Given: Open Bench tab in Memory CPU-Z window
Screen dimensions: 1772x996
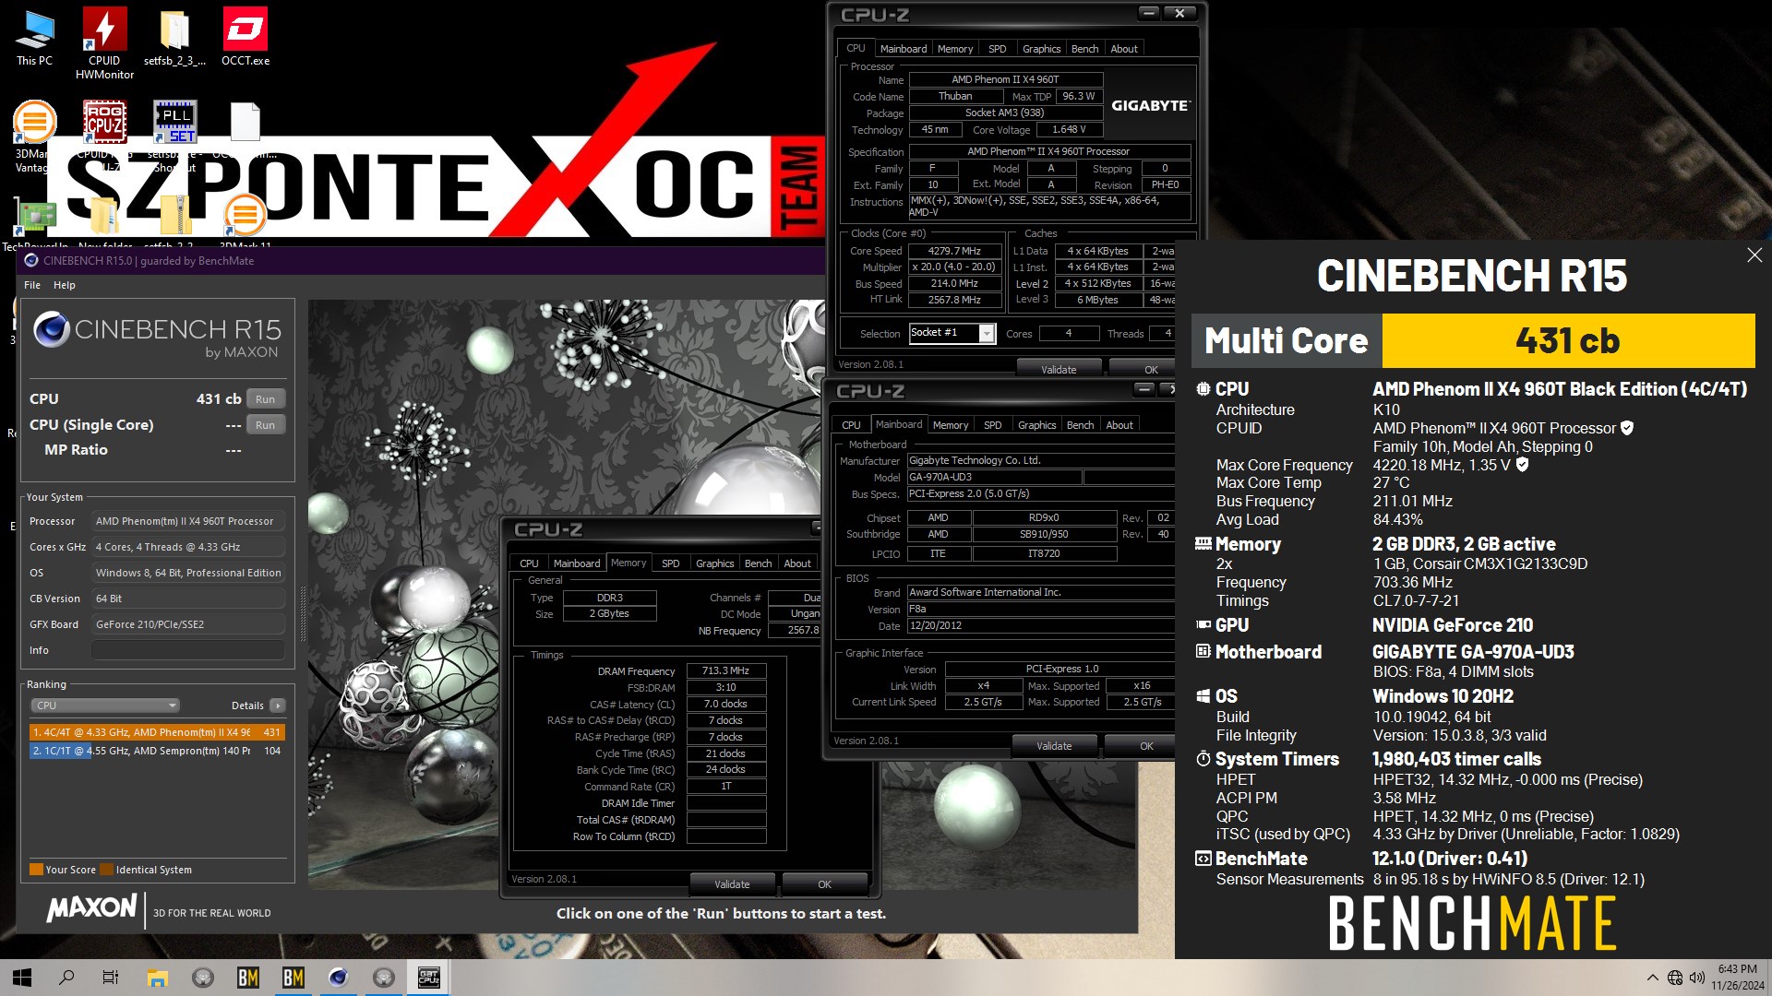Looking at the screenshot, I should coord(758,563).
